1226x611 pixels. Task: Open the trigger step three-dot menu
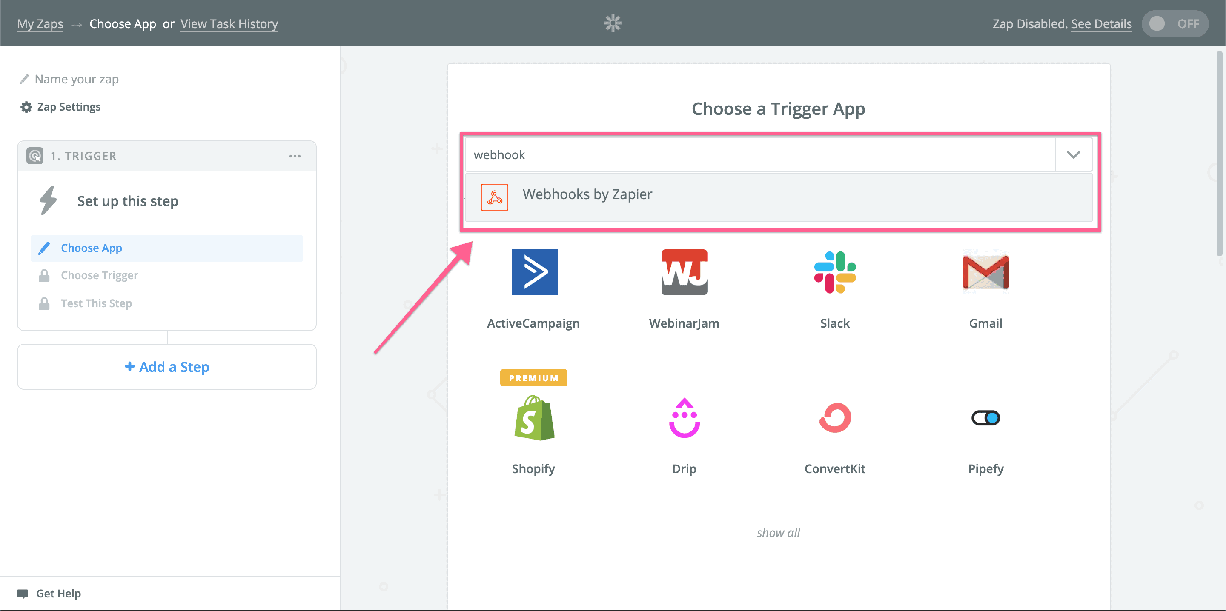[295, 156]
